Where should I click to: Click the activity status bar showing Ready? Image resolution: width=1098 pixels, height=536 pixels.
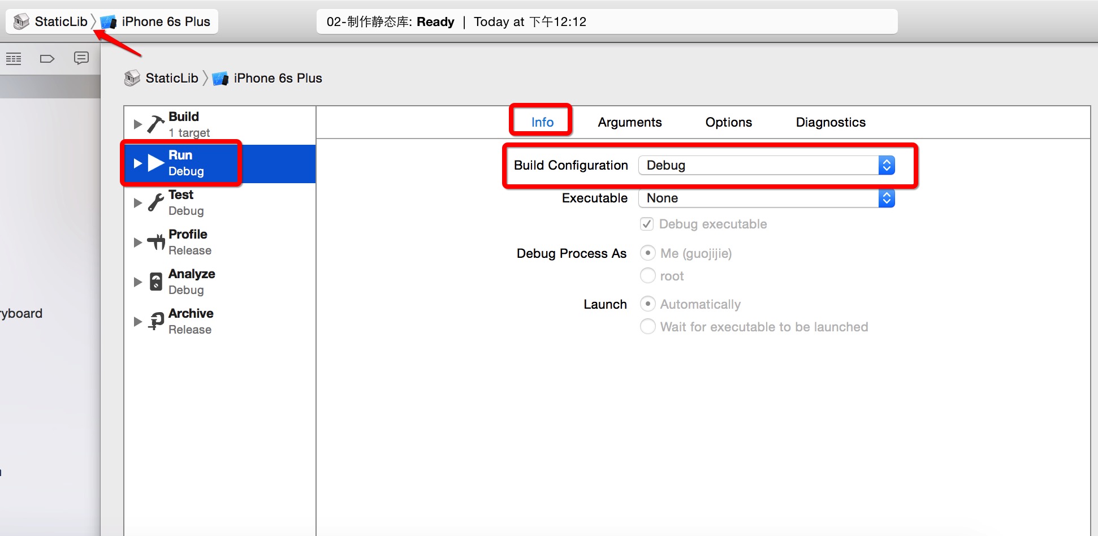tap(607, 21)
